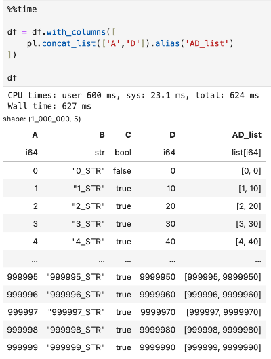Click column header A
Viewport: 271px width, 359px height.
tap(35, 135)
